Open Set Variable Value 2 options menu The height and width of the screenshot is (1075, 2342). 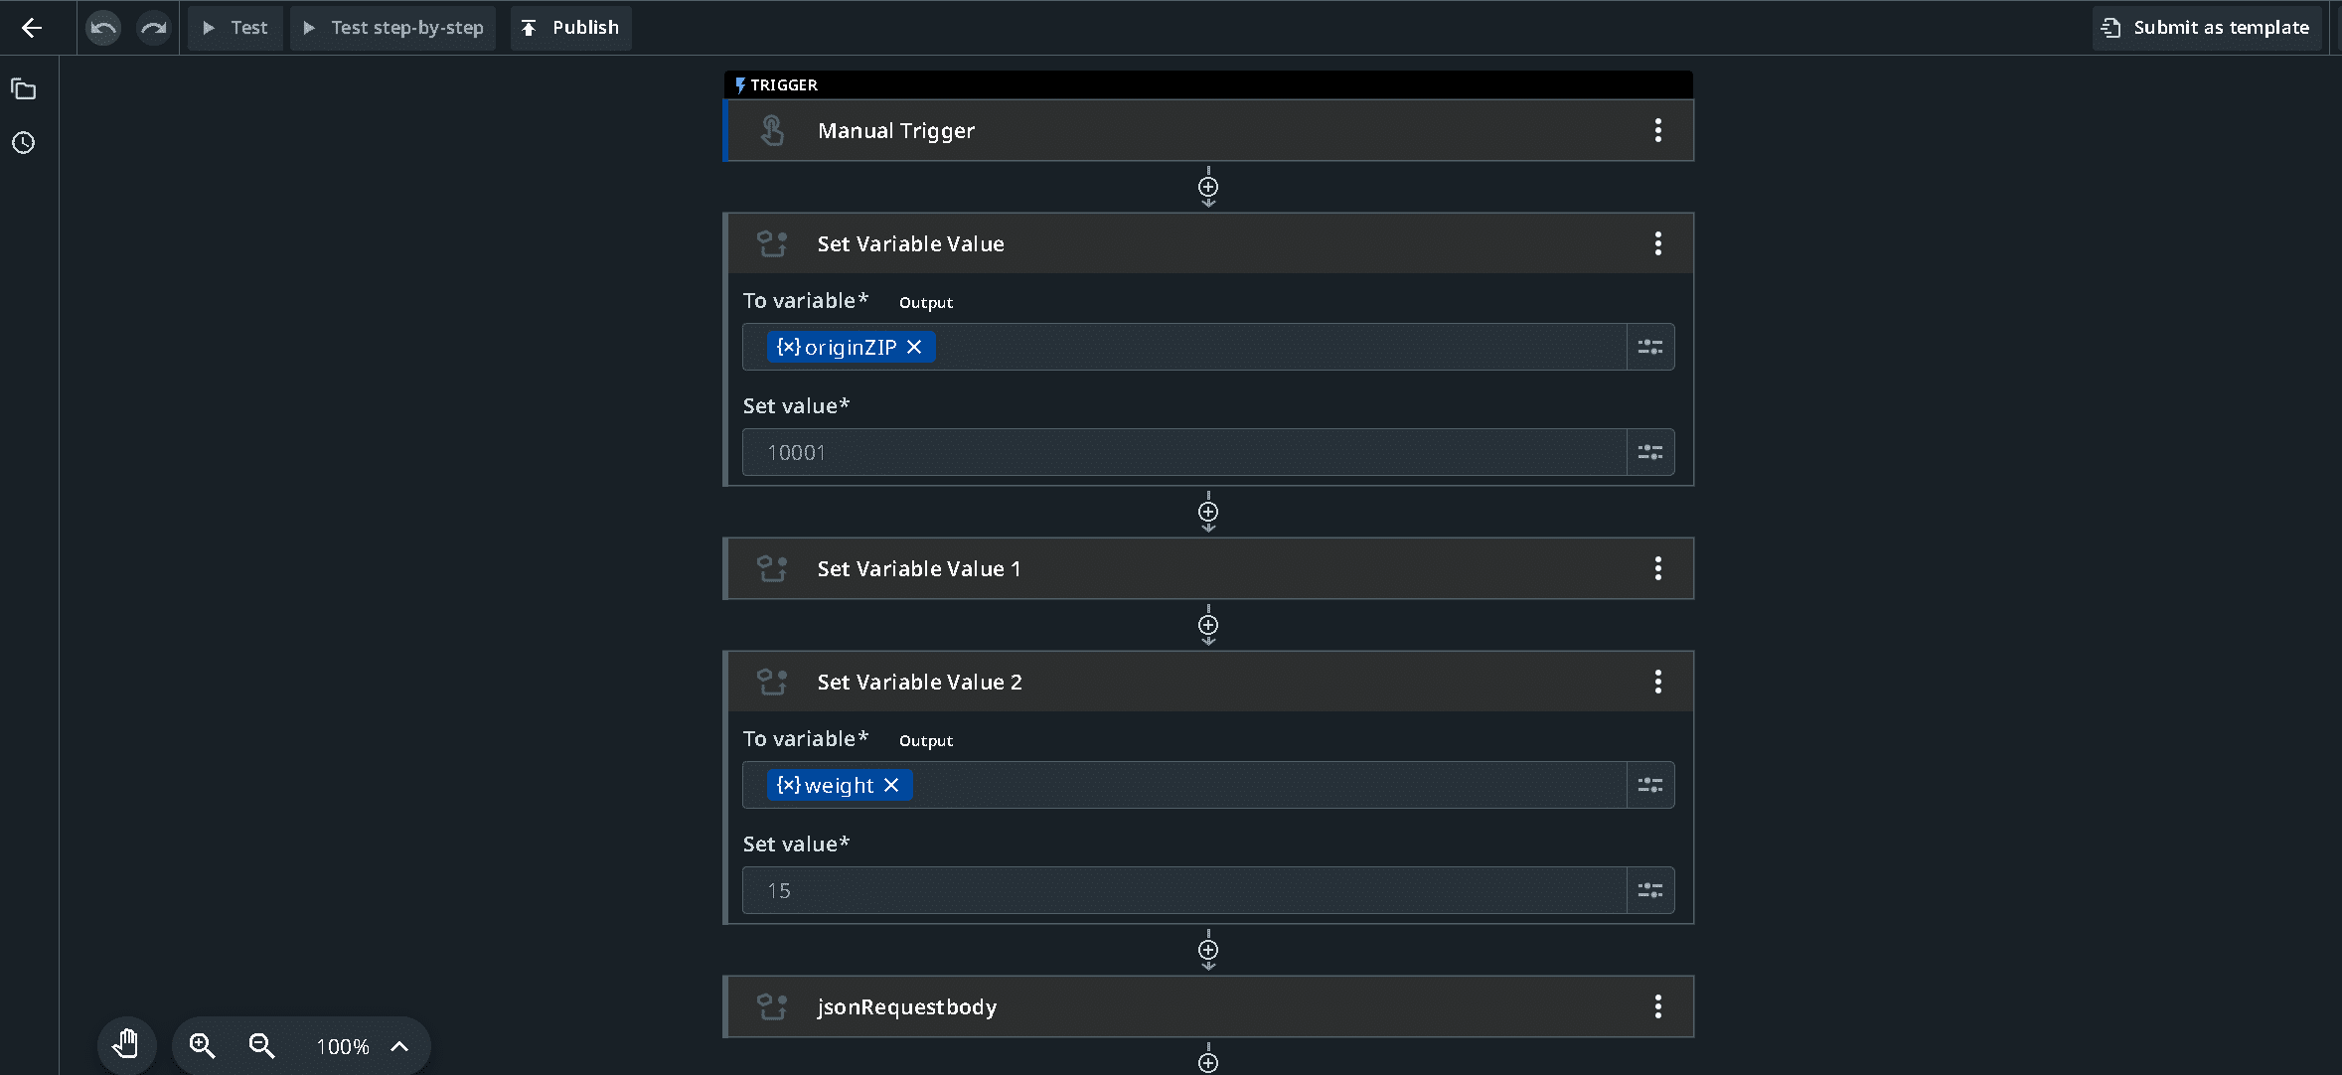[x=1658, y=682]
